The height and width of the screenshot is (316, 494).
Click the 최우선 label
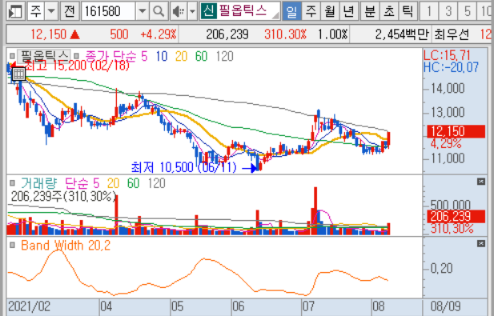[x=452, y=34]
